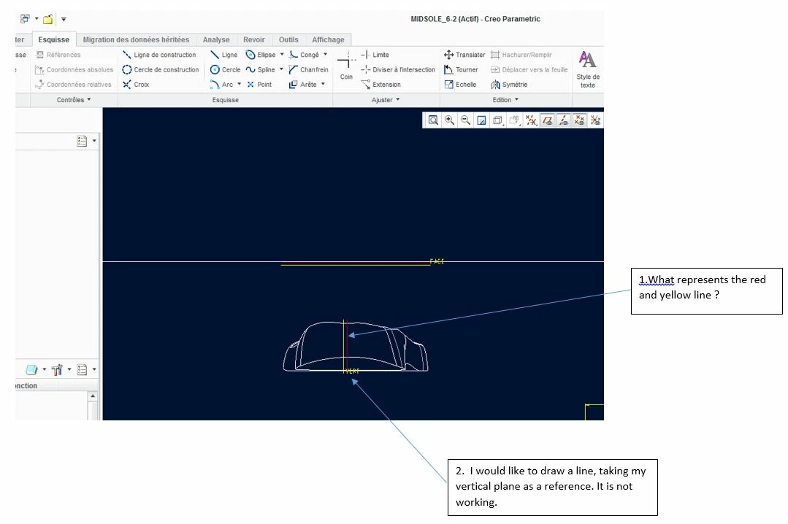Image resolution: width=788 pixels, height=524 pixels.
Task: Select the Chanfrein chamfer tool
Action: coord(309,70)
